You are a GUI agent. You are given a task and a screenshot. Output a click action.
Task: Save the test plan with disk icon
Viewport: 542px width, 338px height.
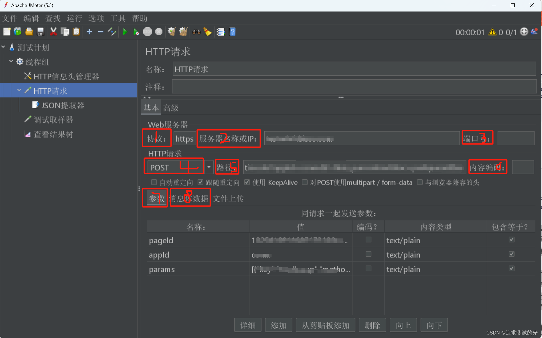tap(40, 32)
